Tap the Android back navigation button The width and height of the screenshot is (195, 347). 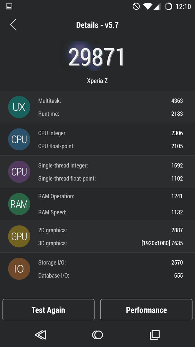click(40, 335)
